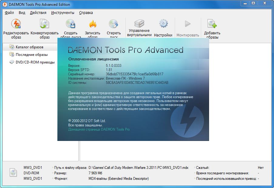Click the Последний использовавшийся привод label
Image resolution: width=274 pixels, height=188 pixels.
click(x=226, y=179)
